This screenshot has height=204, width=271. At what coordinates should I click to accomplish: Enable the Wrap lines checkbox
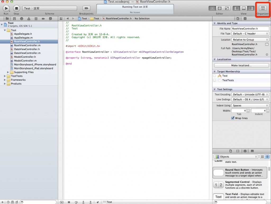[x=233, y=118]
